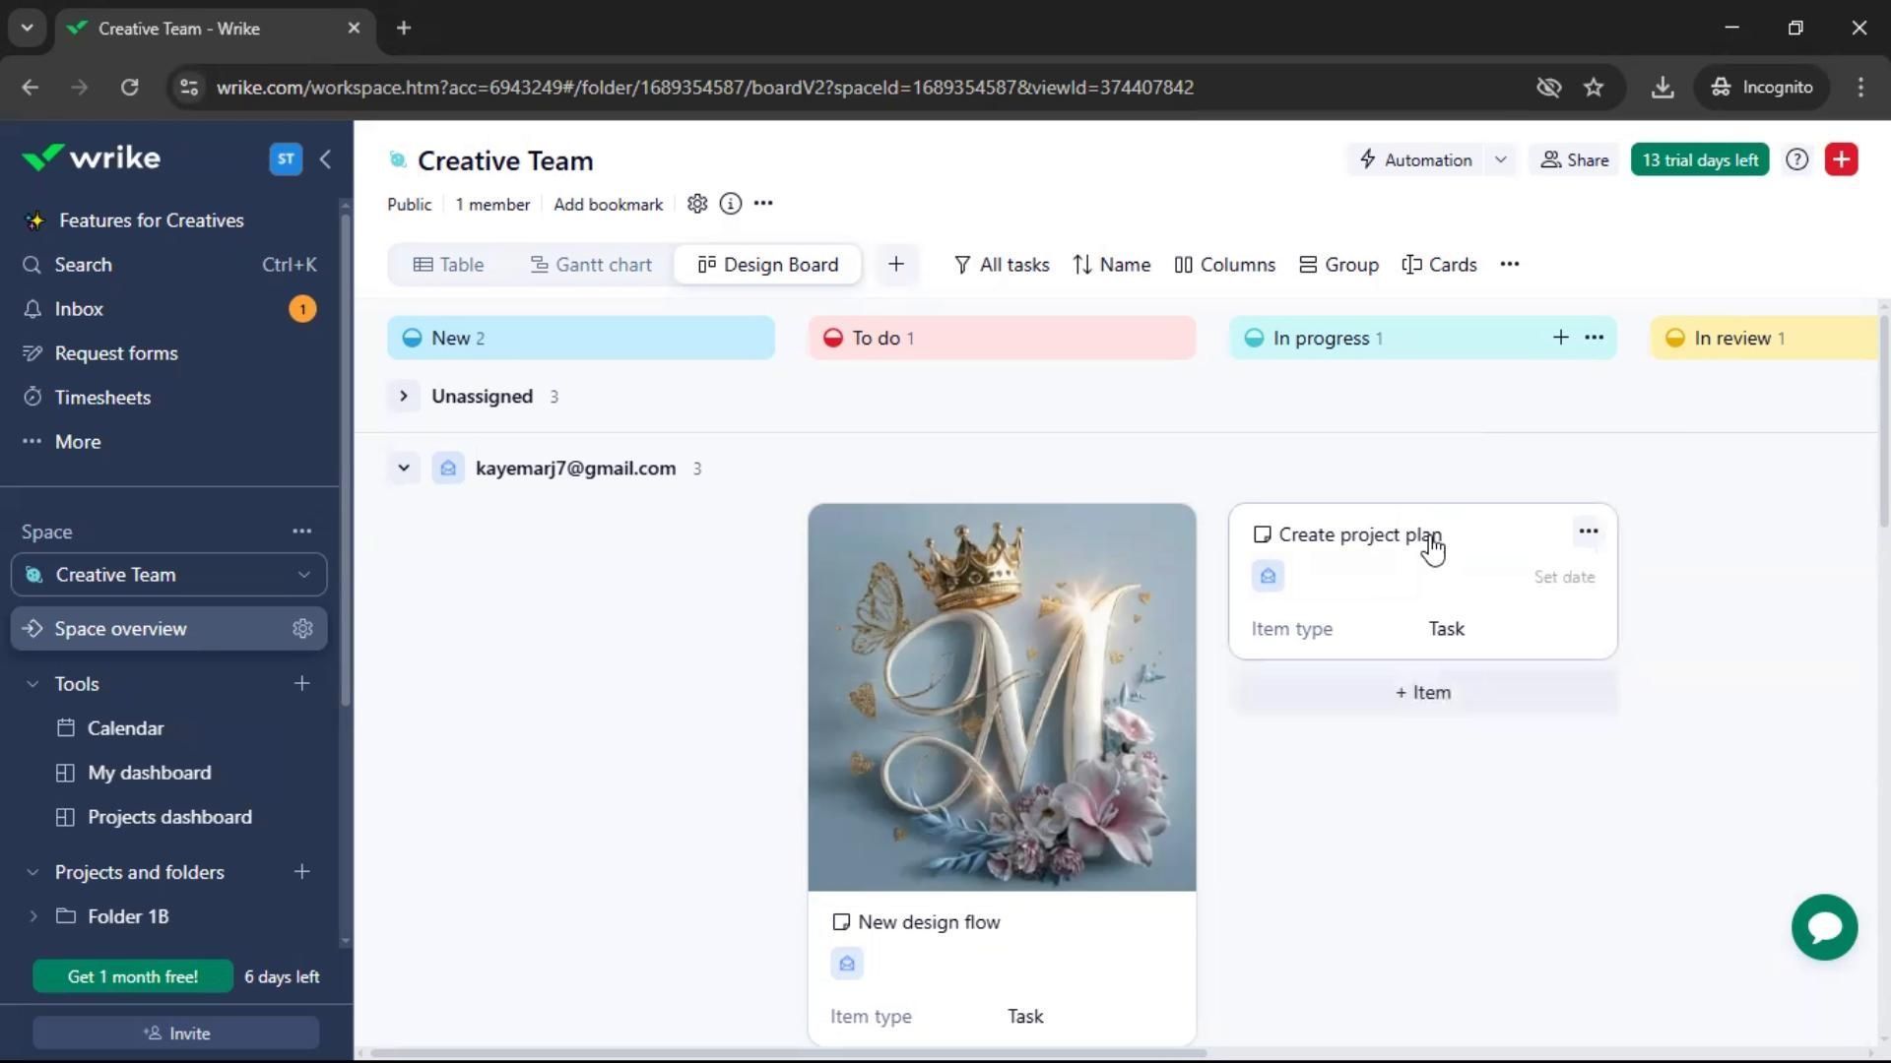Click the info icon near Add bookmark
This screenshot has height=1063, width=1891.
click(x=730, y=204)
